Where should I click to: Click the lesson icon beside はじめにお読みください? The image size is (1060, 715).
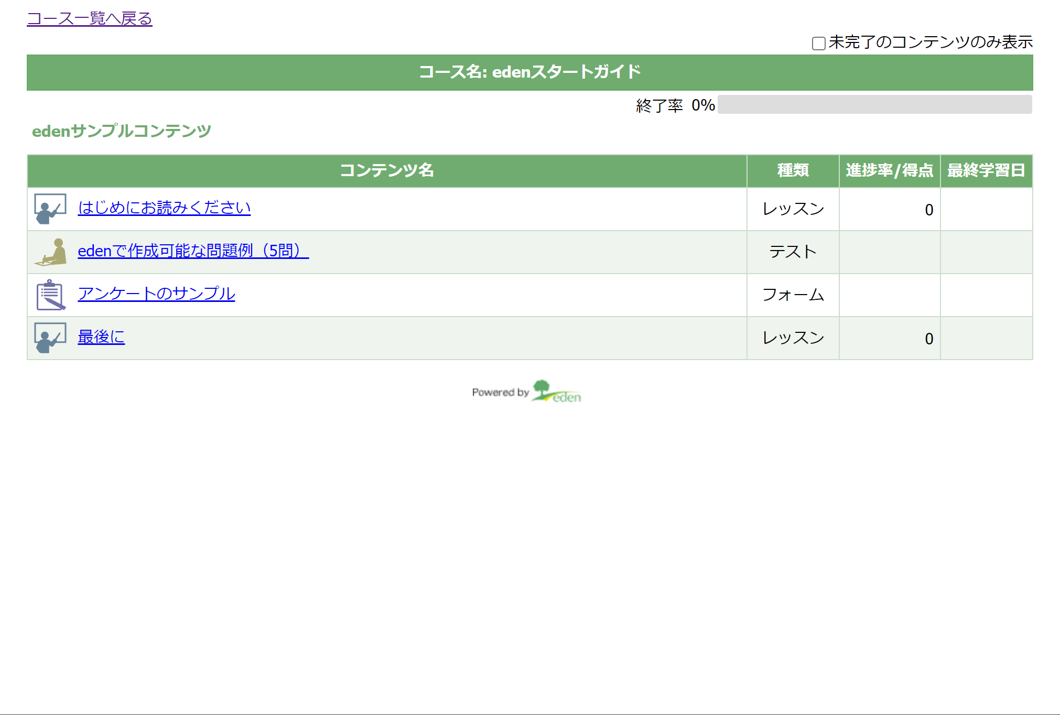50,209
